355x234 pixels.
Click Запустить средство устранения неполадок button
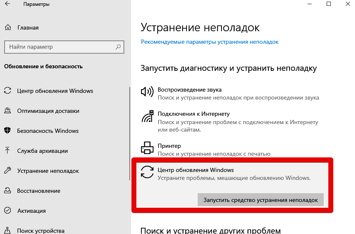pos(261,200)
